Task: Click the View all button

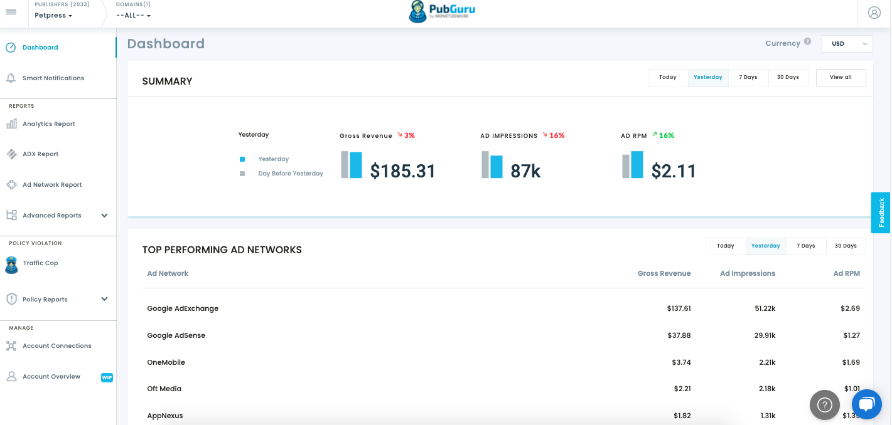Action: point(841,78)
